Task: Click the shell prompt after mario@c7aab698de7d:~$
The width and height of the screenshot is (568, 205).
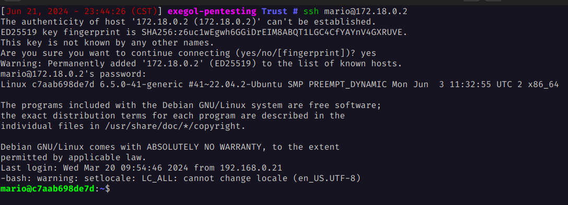Action: 113,189
